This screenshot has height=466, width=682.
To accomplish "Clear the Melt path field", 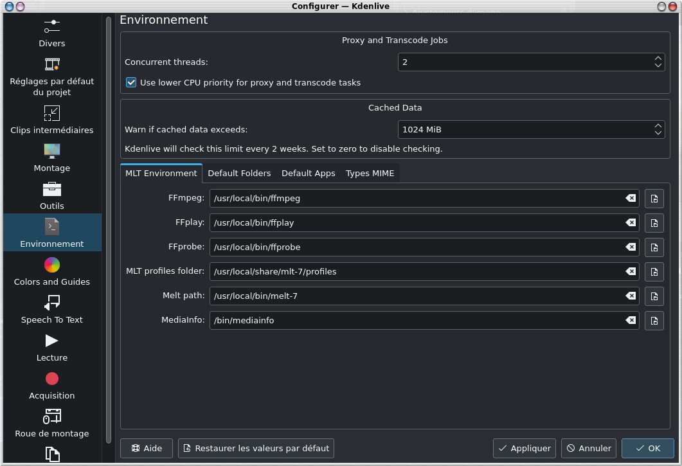I will pos(631,296).
